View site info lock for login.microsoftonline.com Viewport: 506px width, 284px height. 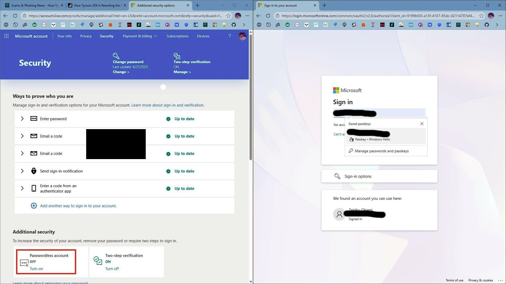[278, 16]
